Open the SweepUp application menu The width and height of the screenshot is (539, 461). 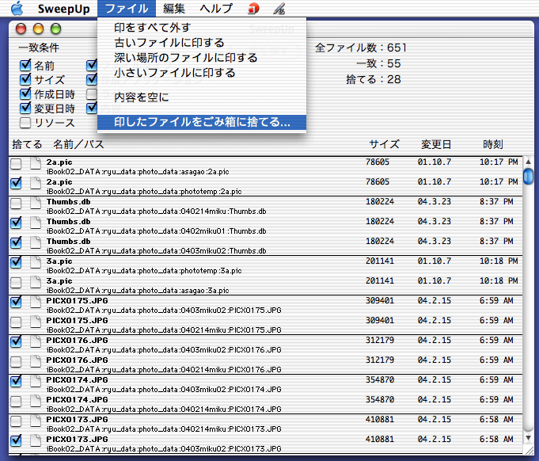[63, 9]
